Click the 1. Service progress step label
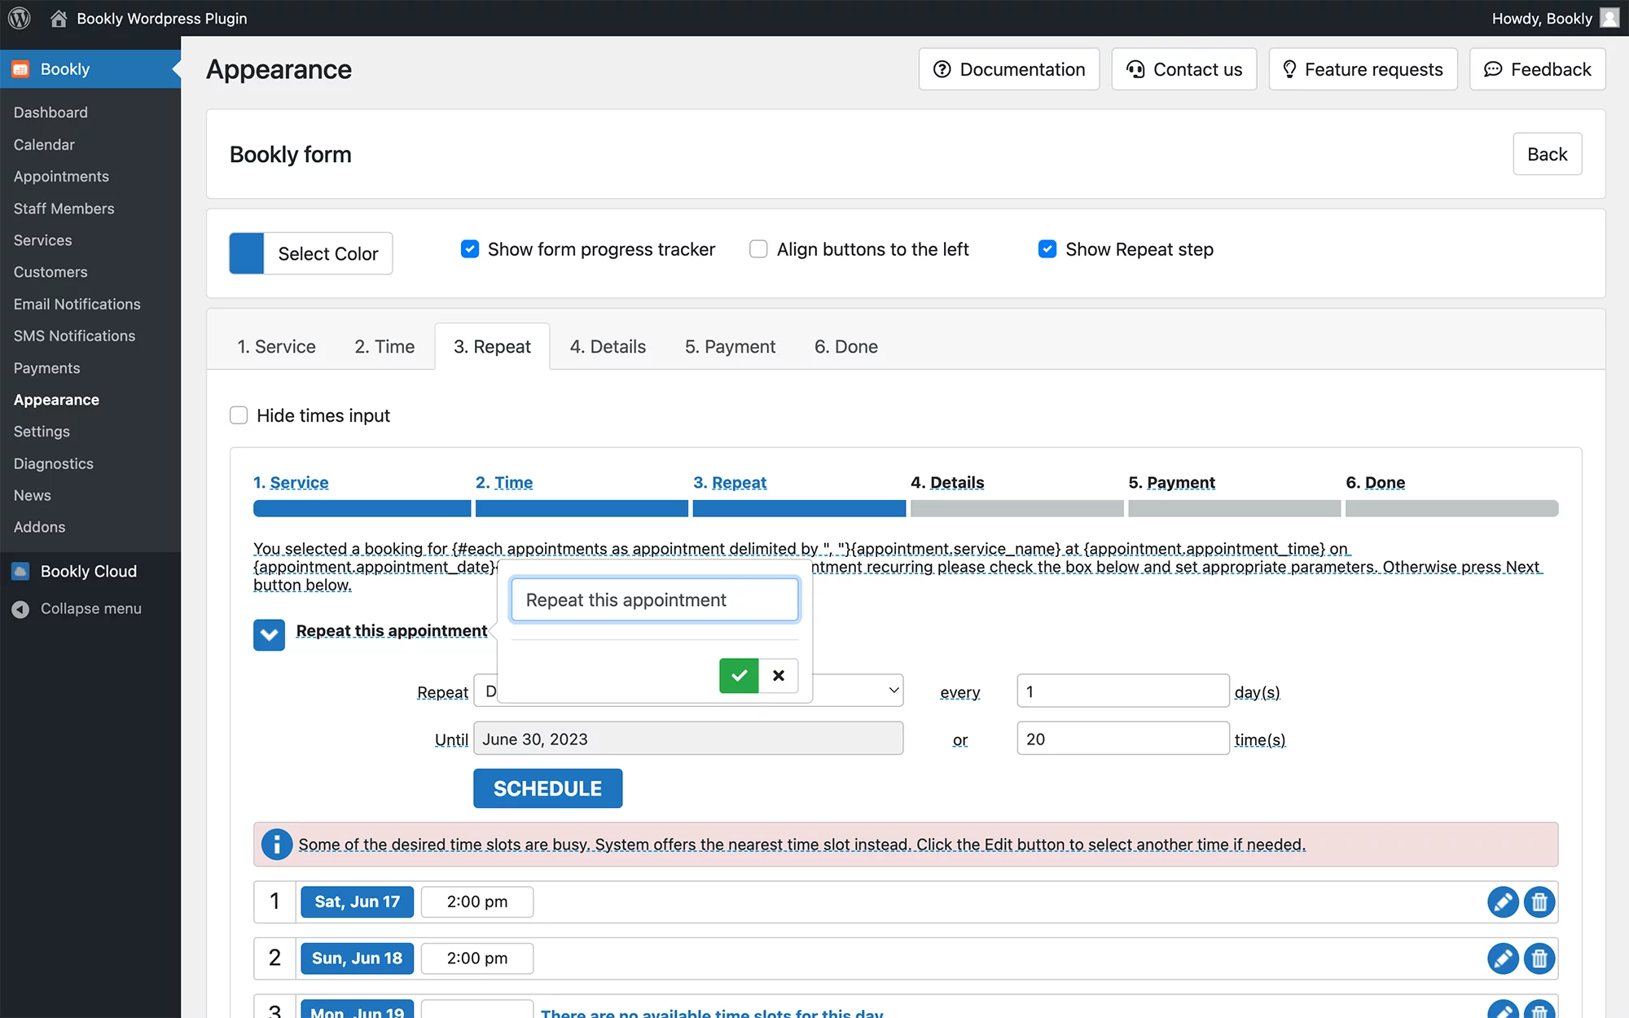 click(291, 482)
